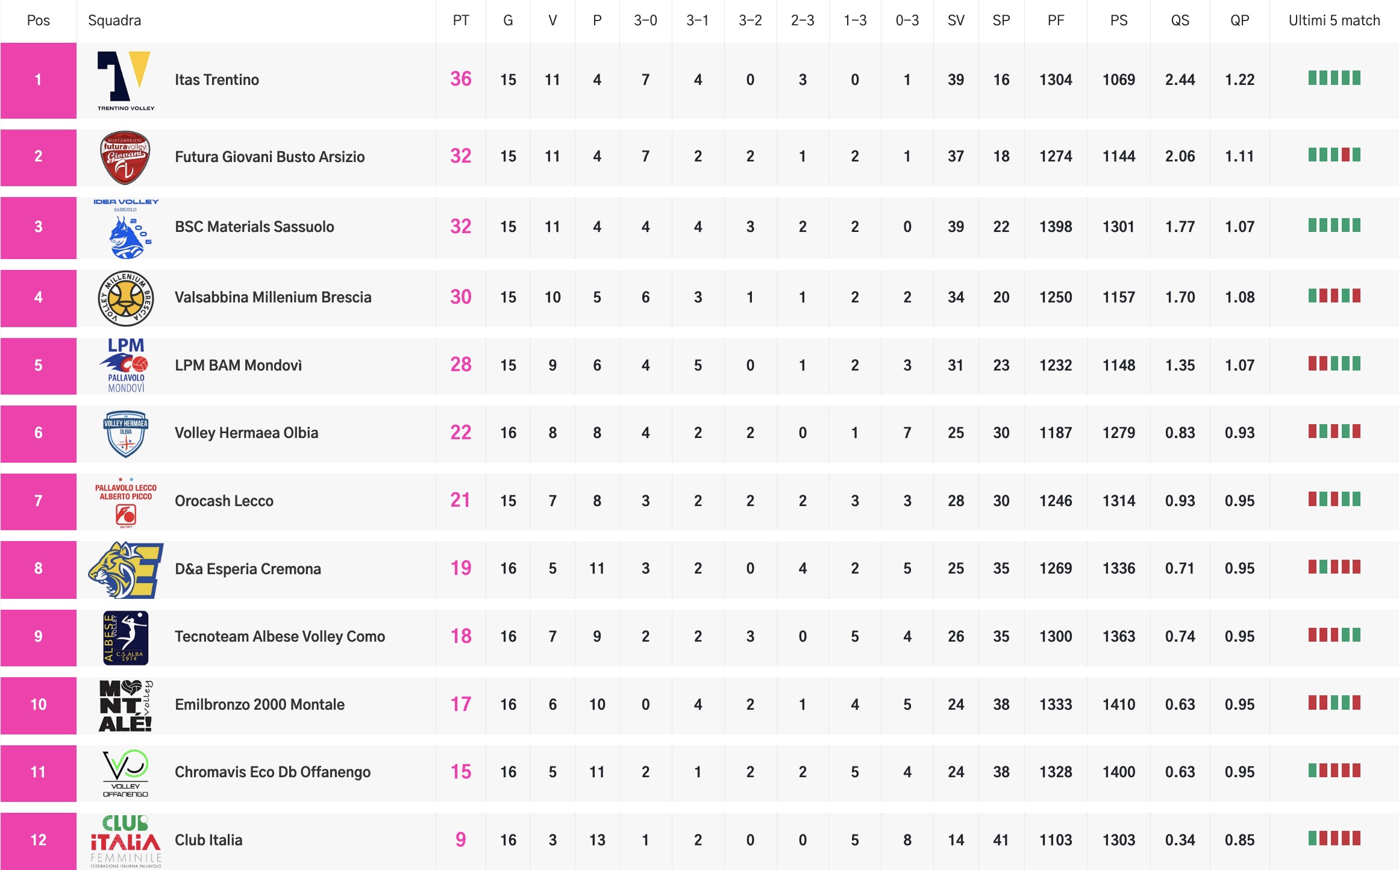The width and height of the screenshot is (1399, 870).
Task: Click the Ultimi 5 match header
Action: [1333, 20]
